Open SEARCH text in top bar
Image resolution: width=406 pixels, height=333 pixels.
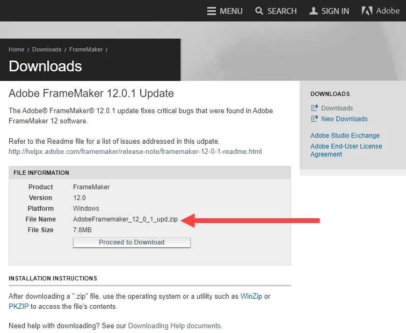click(282, 11)
